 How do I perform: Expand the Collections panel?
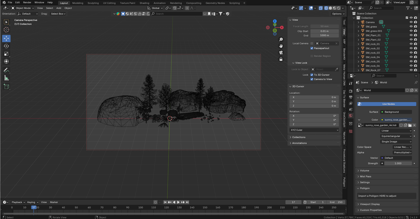tap(298, 137)
